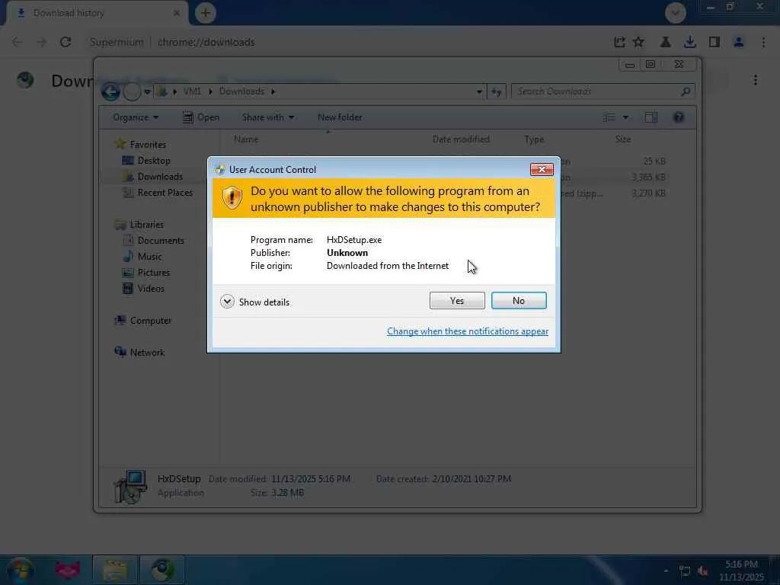Image resolution: width=780 pixels, height=585 pixels.
Task: Expand Show details chevron in UAC dialog
Action: [x=227, y=302]
